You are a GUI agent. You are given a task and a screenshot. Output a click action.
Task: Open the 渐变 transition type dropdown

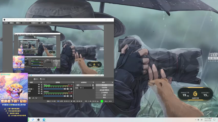pos(83,85)
